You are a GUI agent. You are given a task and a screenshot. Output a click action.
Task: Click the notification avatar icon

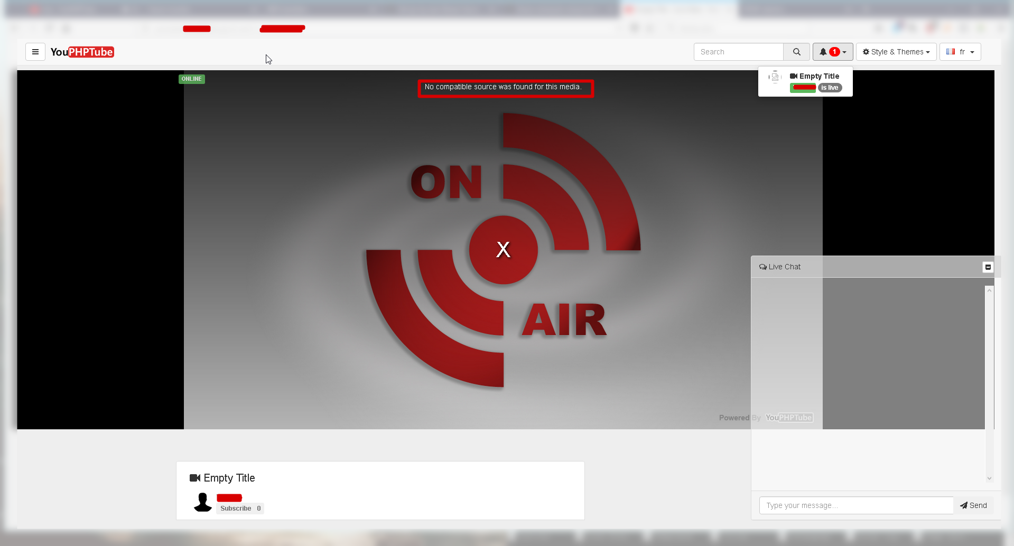pyautogui.click(x=775, y=77)
